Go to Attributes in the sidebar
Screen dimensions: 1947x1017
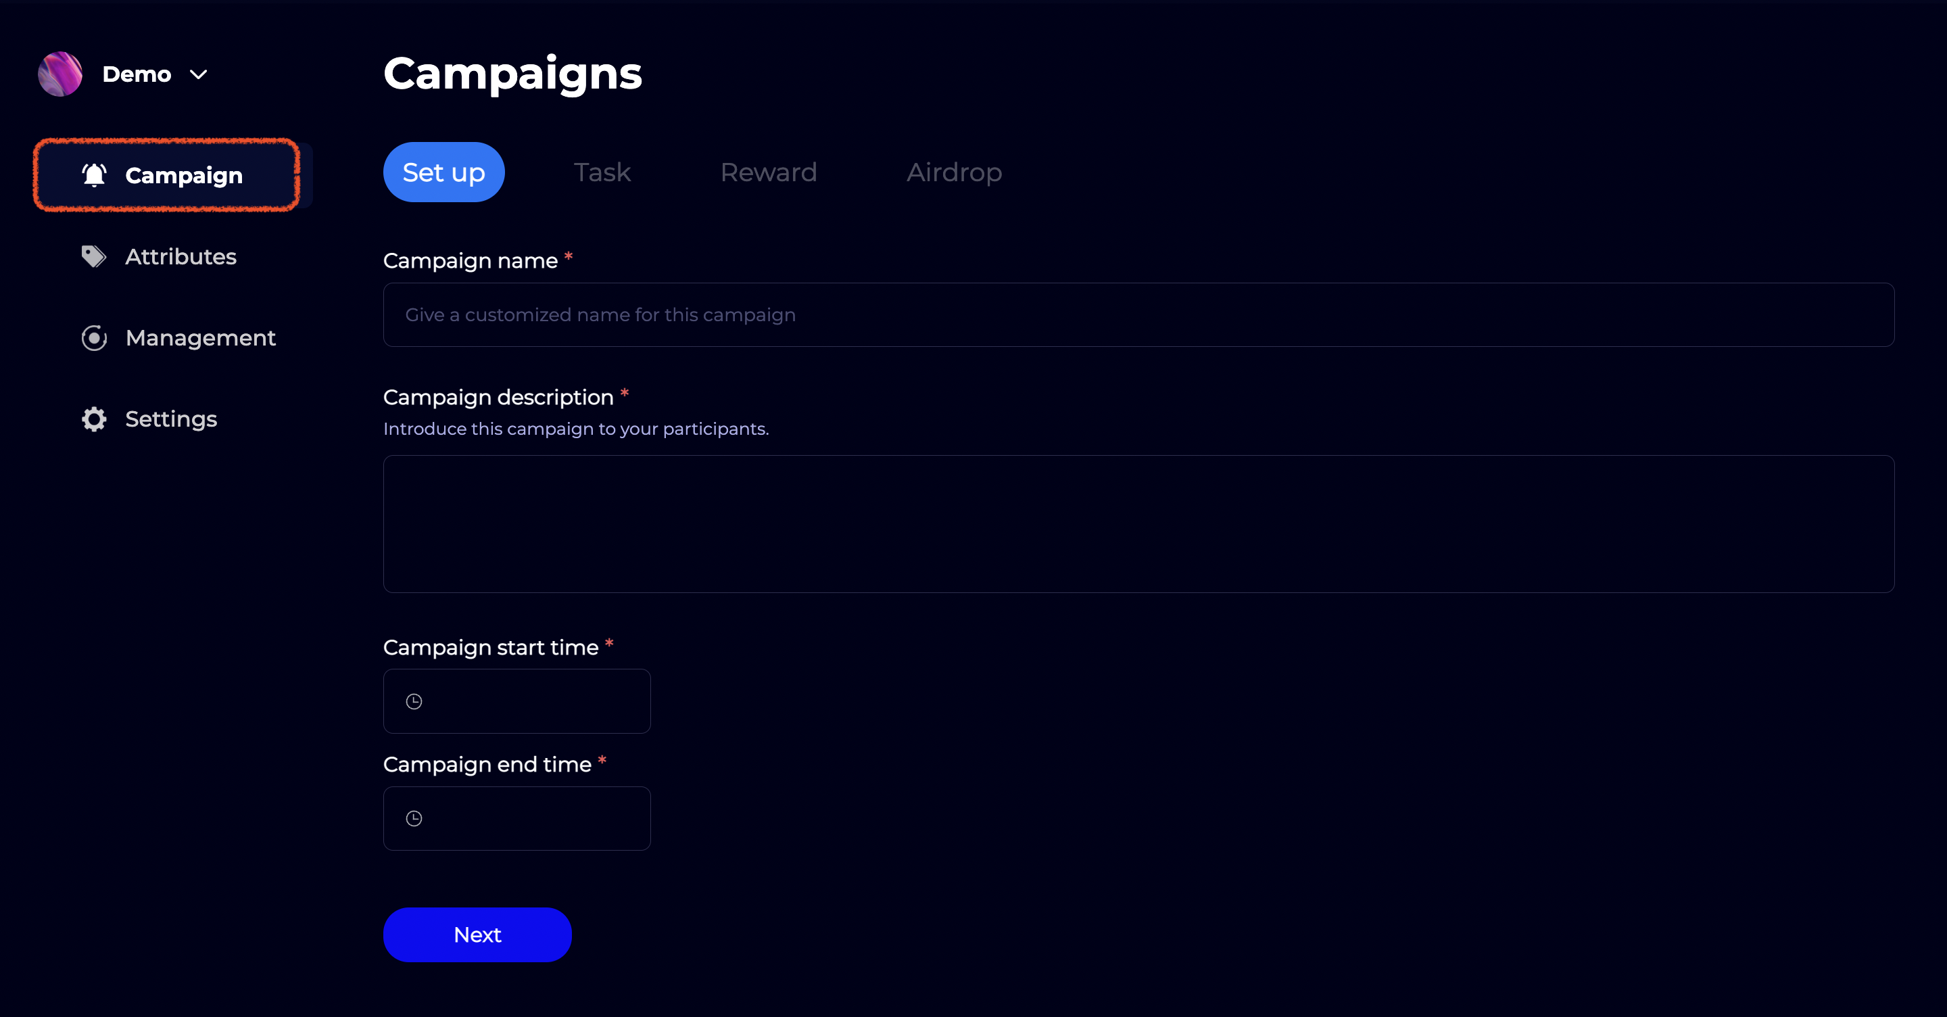point(181,256)
